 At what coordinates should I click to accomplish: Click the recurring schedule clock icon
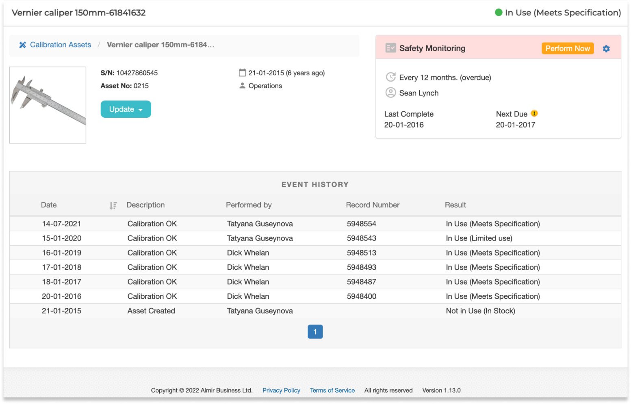coord(390,77)
